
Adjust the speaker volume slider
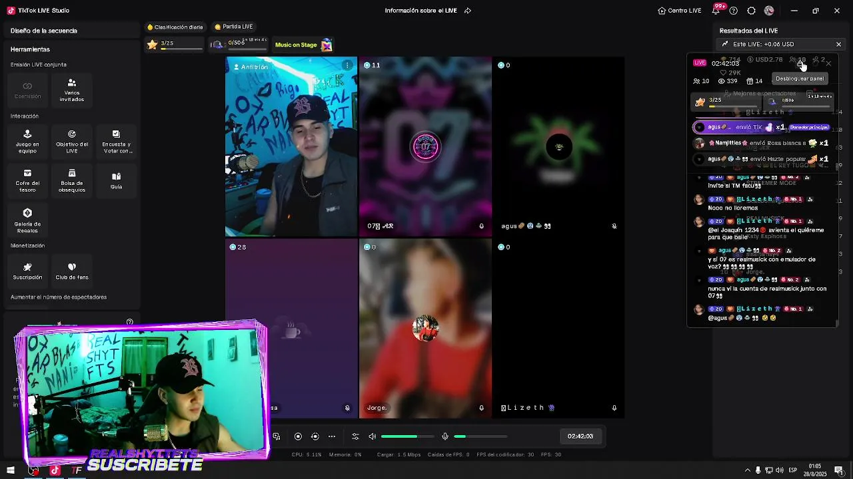point(407,436)
